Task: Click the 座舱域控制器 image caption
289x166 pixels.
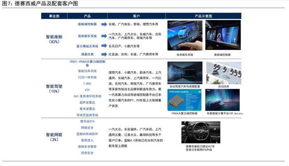Action: click(222, 55)
